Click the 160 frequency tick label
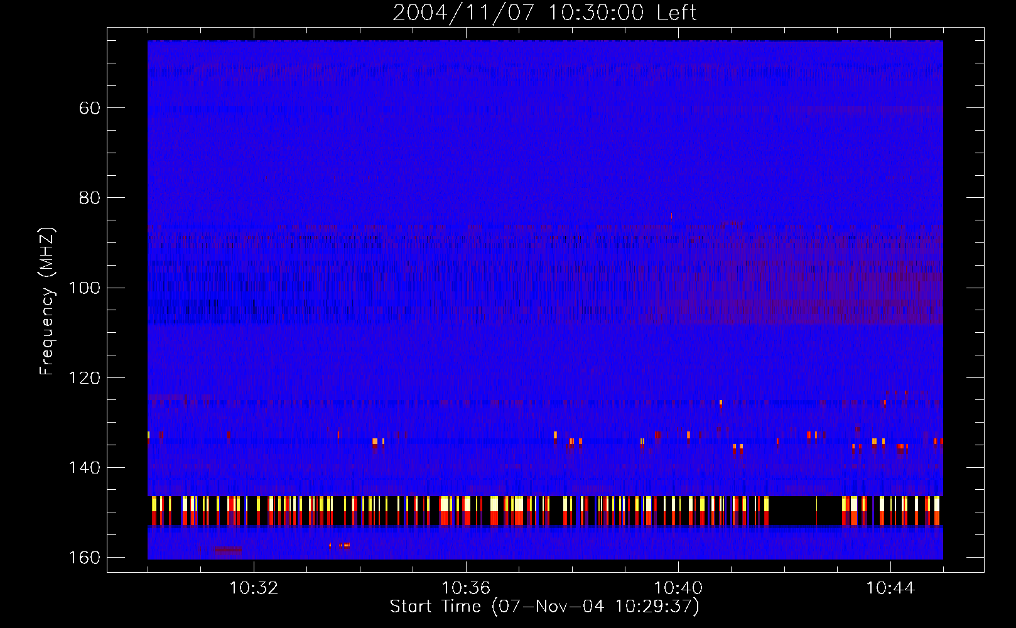The image size is (1016, 628). point(84,558)
